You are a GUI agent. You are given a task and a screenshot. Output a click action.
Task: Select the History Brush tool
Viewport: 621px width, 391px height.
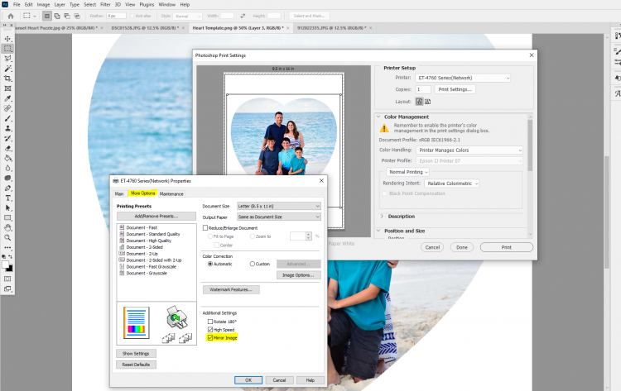click(x=7, y=138)
